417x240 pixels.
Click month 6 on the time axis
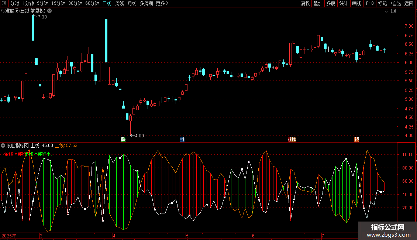253,236
